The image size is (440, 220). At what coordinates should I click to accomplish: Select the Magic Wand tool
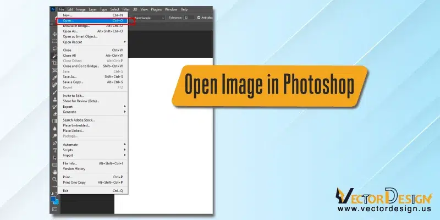54,56
